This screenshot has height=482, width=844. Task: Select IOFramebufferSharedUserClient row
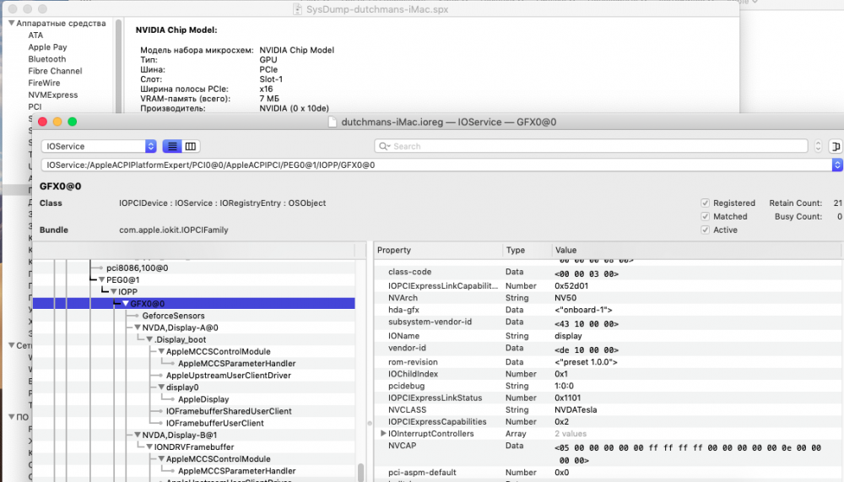229,411
